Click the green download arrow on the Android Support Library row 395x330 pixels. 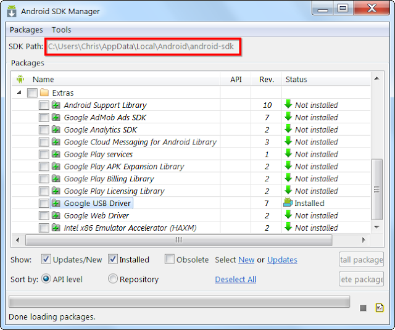288,104
